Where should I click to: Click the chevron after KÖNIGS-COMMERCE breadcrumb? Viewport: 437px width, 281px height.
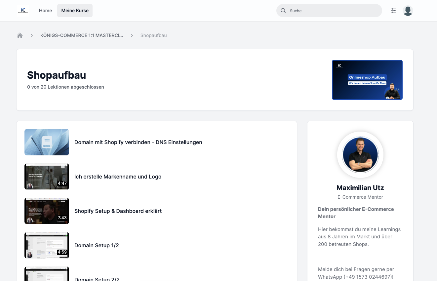coord(132,35)
